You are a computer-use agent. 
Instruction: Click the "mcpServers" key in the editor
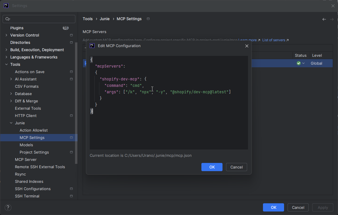tap(109, 66)
